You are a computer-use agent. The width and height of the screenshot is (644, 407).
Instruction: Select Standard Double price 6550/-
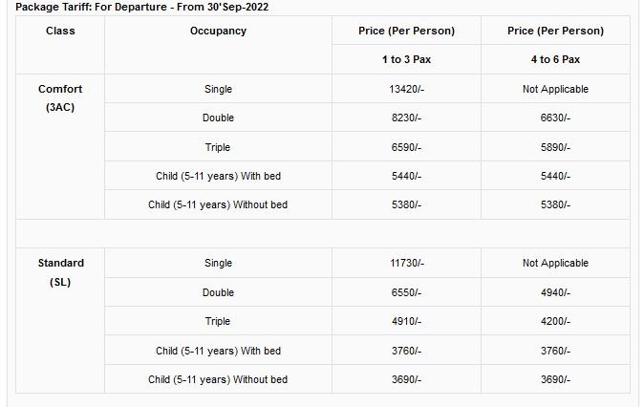coord(406,292)
